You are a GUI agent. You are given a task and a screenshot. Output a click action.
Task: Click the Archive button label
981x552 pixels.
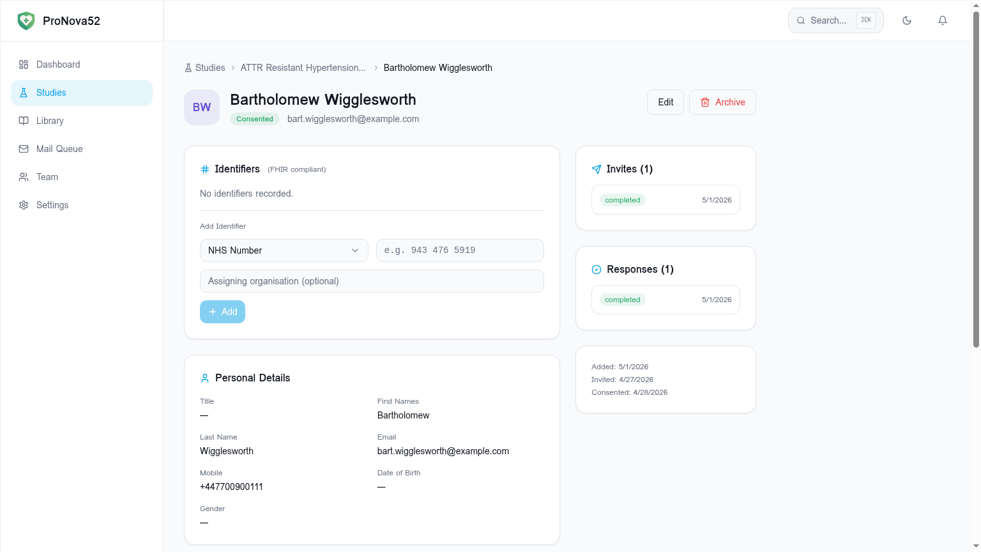coord(730,102)
